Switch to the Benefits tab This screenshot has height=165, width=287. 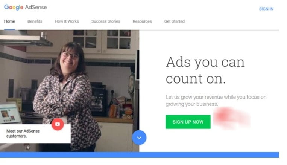point(35,21)
